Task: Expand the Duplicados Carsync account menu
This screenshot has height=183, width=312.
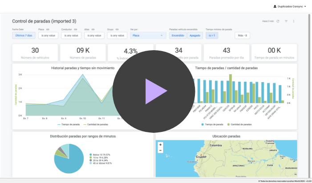Action: point(294,7)
